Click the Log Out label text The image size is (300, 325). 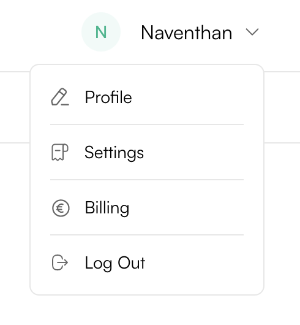pos(115,263)
